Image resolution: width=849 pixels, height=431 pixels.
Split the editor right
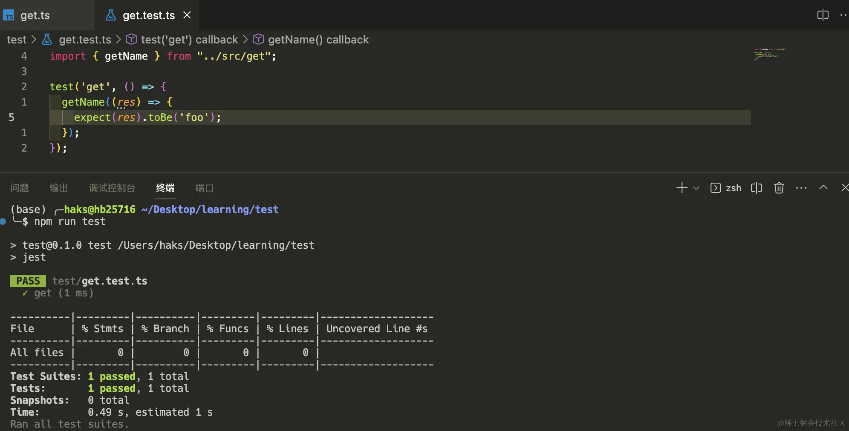823,15
